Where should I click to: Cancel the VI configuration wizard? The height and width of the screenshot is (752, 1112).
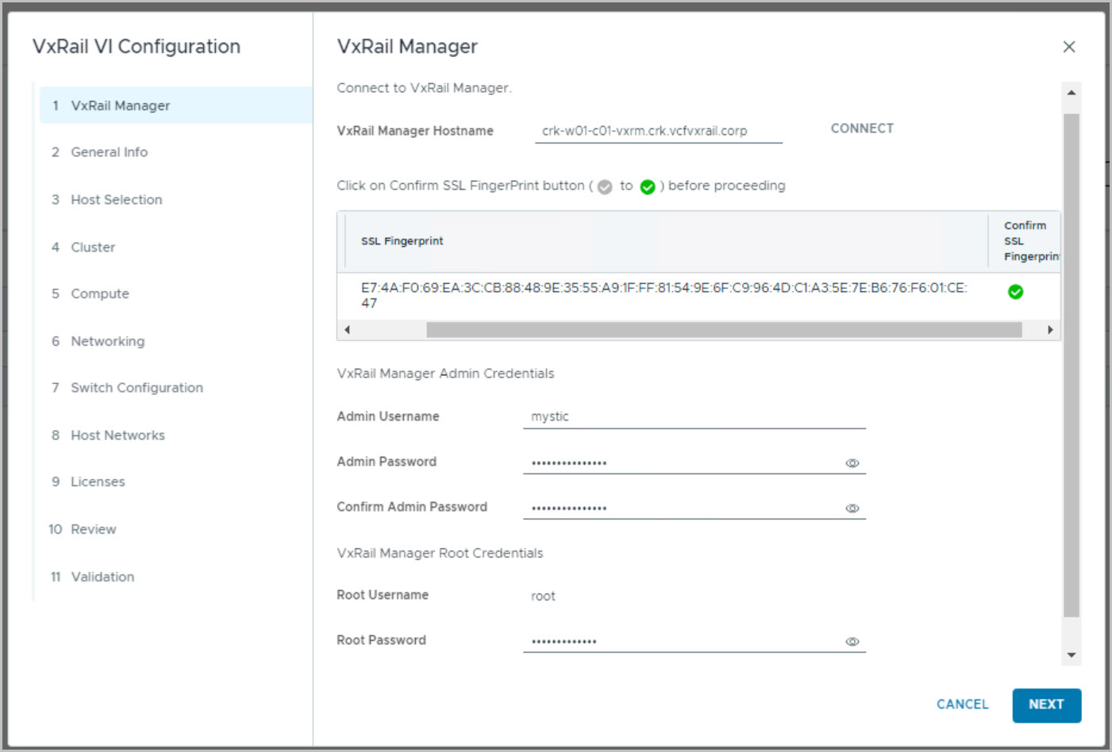(x=962, y=704)
